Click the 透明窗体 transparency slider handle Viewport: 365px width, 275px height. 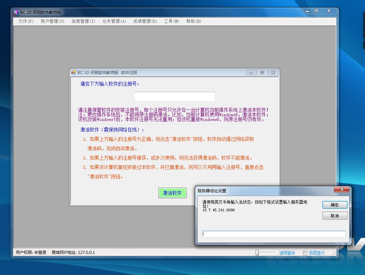tap(257, 253)
